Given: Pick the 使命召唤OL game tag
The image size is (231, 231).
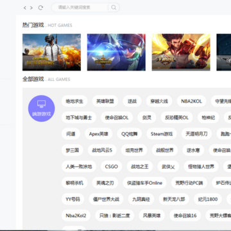Looking at the screenshot, I should click(x=117, y=117).
